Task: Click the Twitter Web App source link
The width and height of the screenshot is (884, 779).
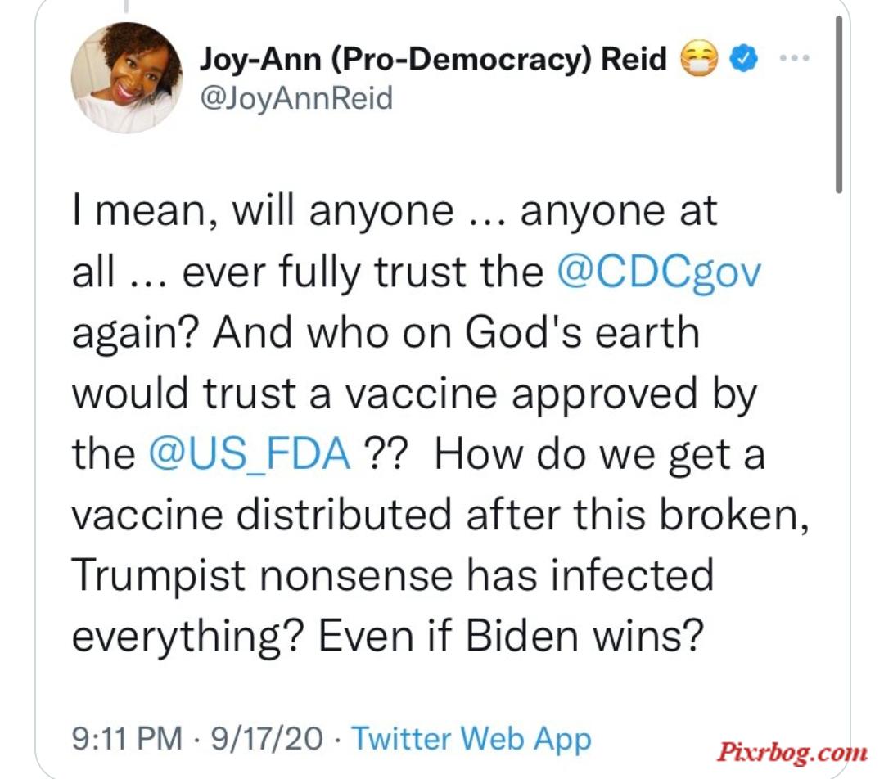Action: pos(471,739)
